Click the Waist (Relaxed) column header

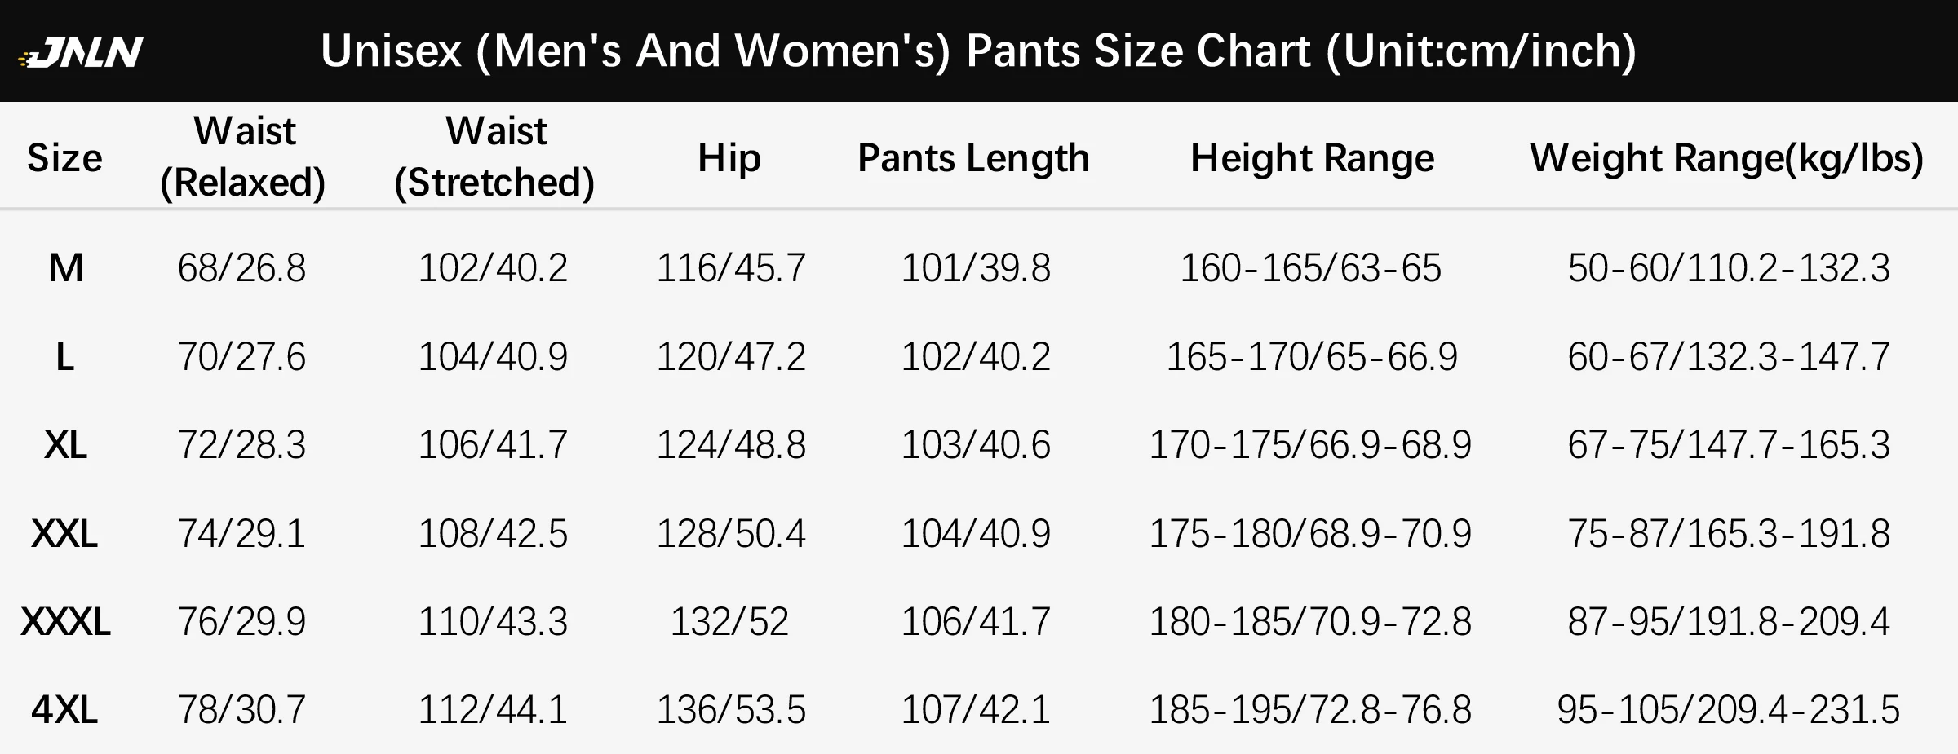tap(243, 157)
